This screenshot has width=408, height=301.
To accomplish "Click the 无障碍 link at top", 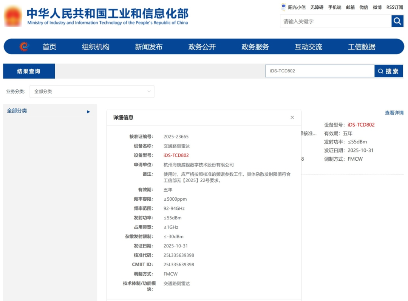I will coord(317,7).
